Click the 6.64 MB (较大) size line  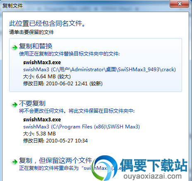click(x=47, y=77)
